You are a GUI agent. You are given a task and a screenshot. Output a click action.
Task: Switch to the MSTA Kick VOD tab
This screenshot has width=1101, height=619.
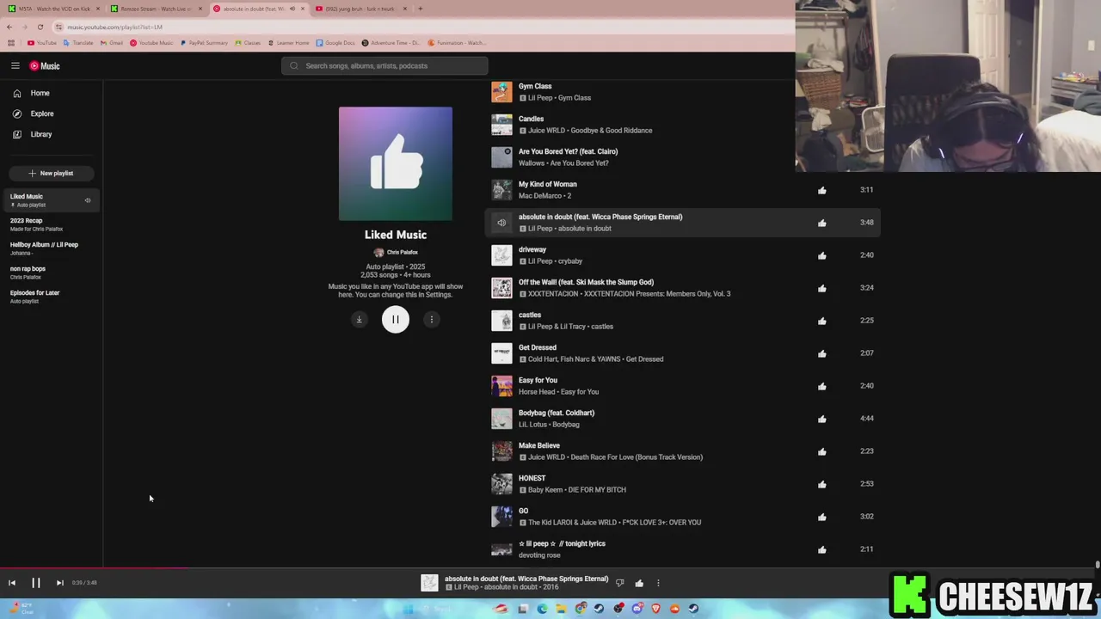pyautogui.click(x=53, y=9)
